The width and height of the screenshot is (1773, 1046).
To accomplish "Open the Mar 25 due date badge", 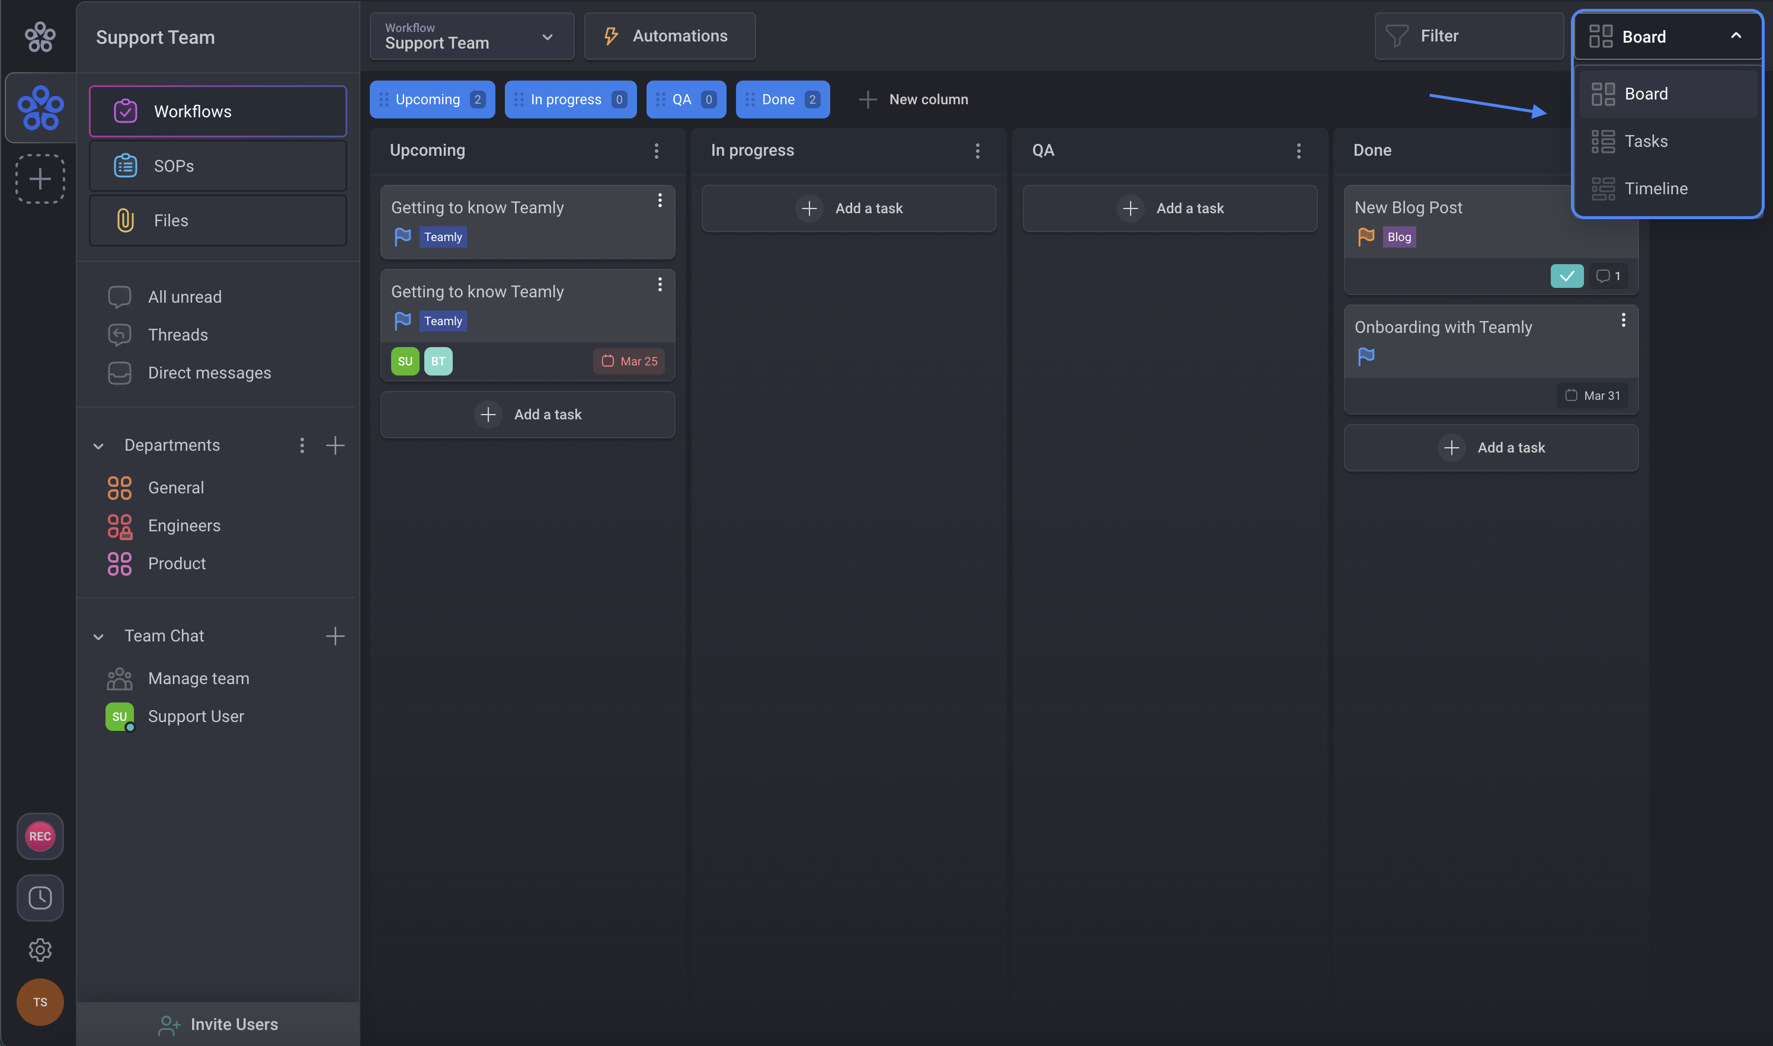I will 629,361.
